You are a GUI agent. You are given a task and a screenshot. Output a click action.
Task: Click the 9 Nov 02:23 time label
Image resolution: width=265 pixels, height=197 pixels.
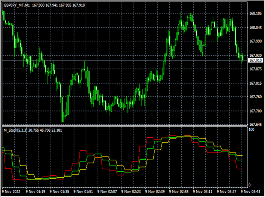(x=131, y=192)
